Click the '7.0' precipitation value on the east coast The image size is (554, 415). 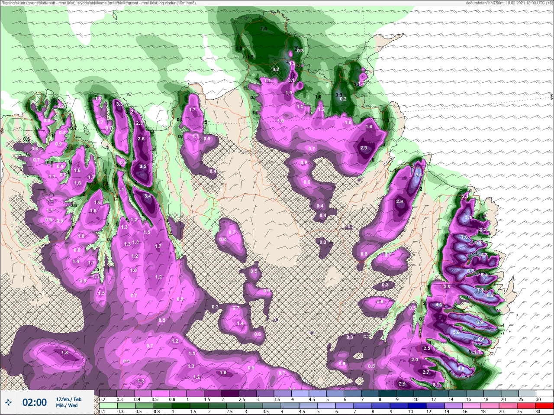[464, 238]
